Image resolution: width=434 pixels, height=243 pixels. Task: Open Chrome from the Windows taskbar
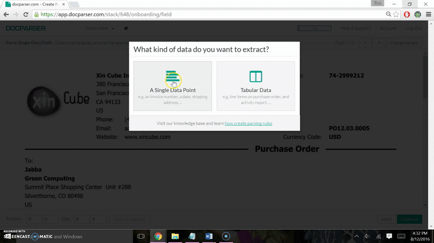pos(157,236)
